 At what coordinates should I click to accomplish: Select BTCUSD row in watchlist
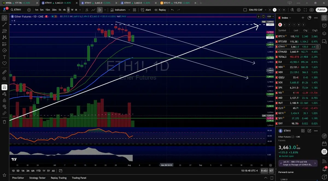(298, 41)
